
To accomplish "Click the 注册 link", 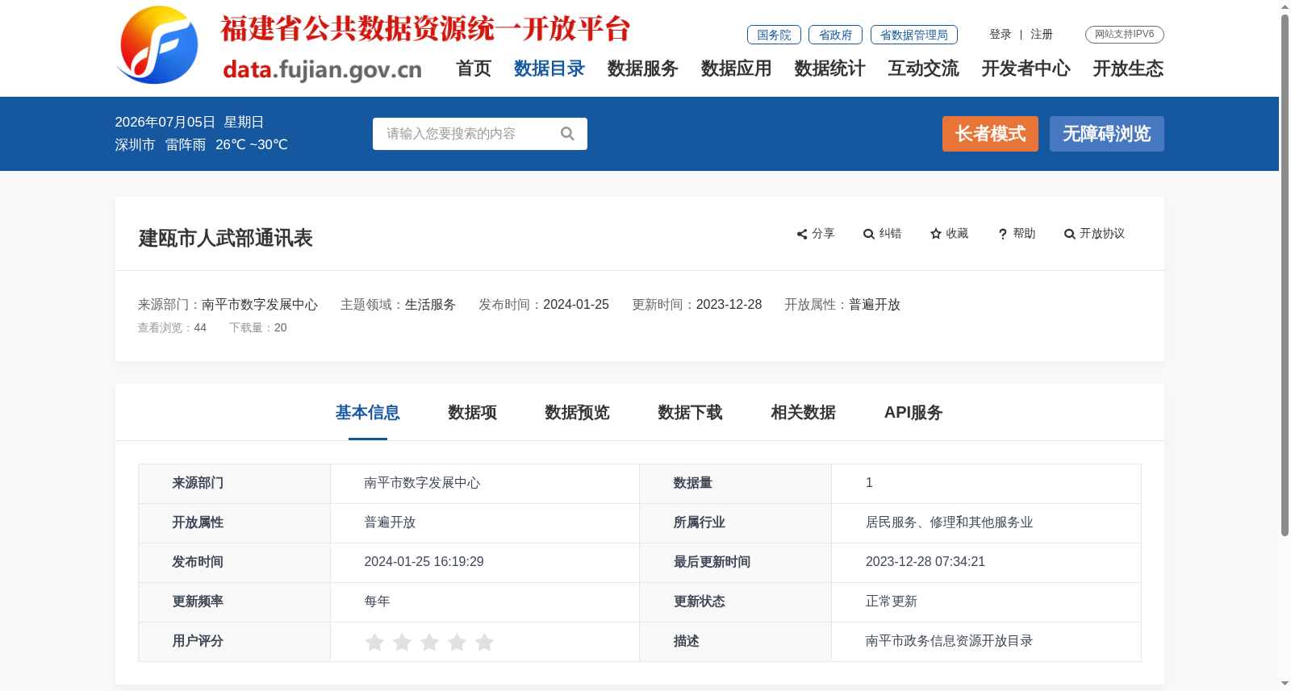I will tap(1042, 35).
